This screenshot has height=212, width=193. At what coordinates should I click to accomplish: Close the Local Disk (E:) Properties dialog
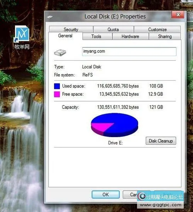[x=178, y=15]
